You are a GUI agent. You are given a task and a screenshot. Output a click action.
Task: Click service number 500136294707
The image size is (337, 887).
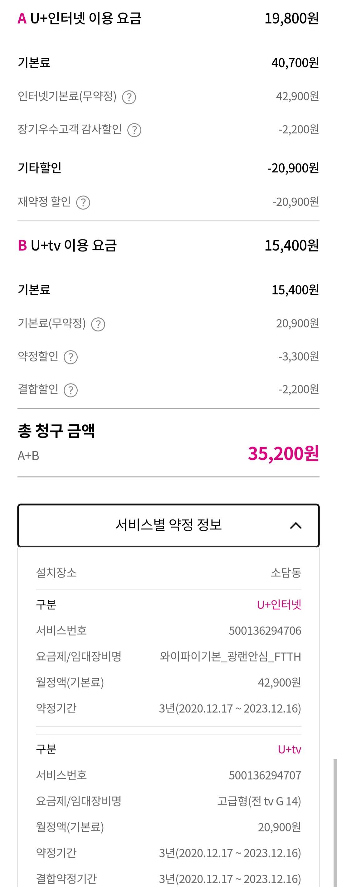265,776
